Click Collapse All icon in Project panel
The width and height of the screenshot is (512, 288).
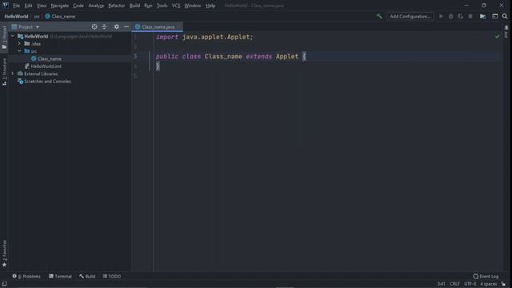[x=104, y=26]
